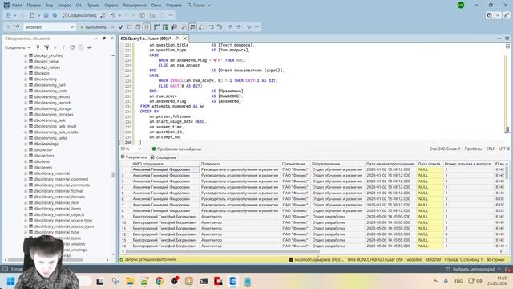The height and width of the screenshot is (289, 513).
Task: Expand the dbo.learnings table node
Action: 26,144
